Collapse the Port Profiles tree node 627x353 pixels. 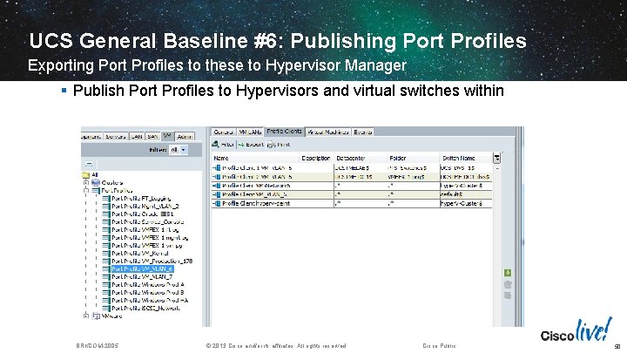86,191
